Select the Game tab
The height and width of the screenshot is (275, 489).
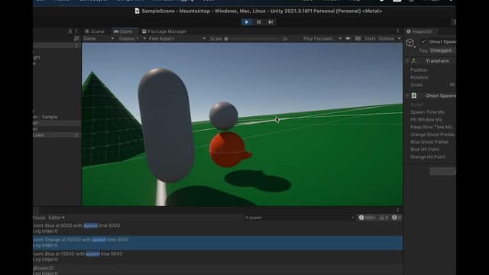123,31
